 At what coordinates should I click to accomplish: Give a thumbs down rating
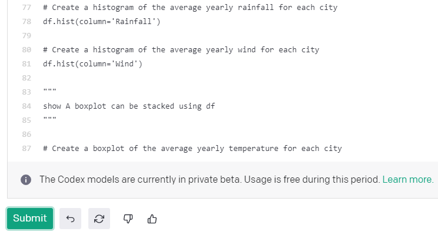128,219
